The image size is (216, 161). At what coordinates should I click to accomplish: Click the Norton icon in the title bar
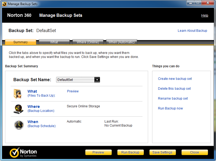[4, 4]
